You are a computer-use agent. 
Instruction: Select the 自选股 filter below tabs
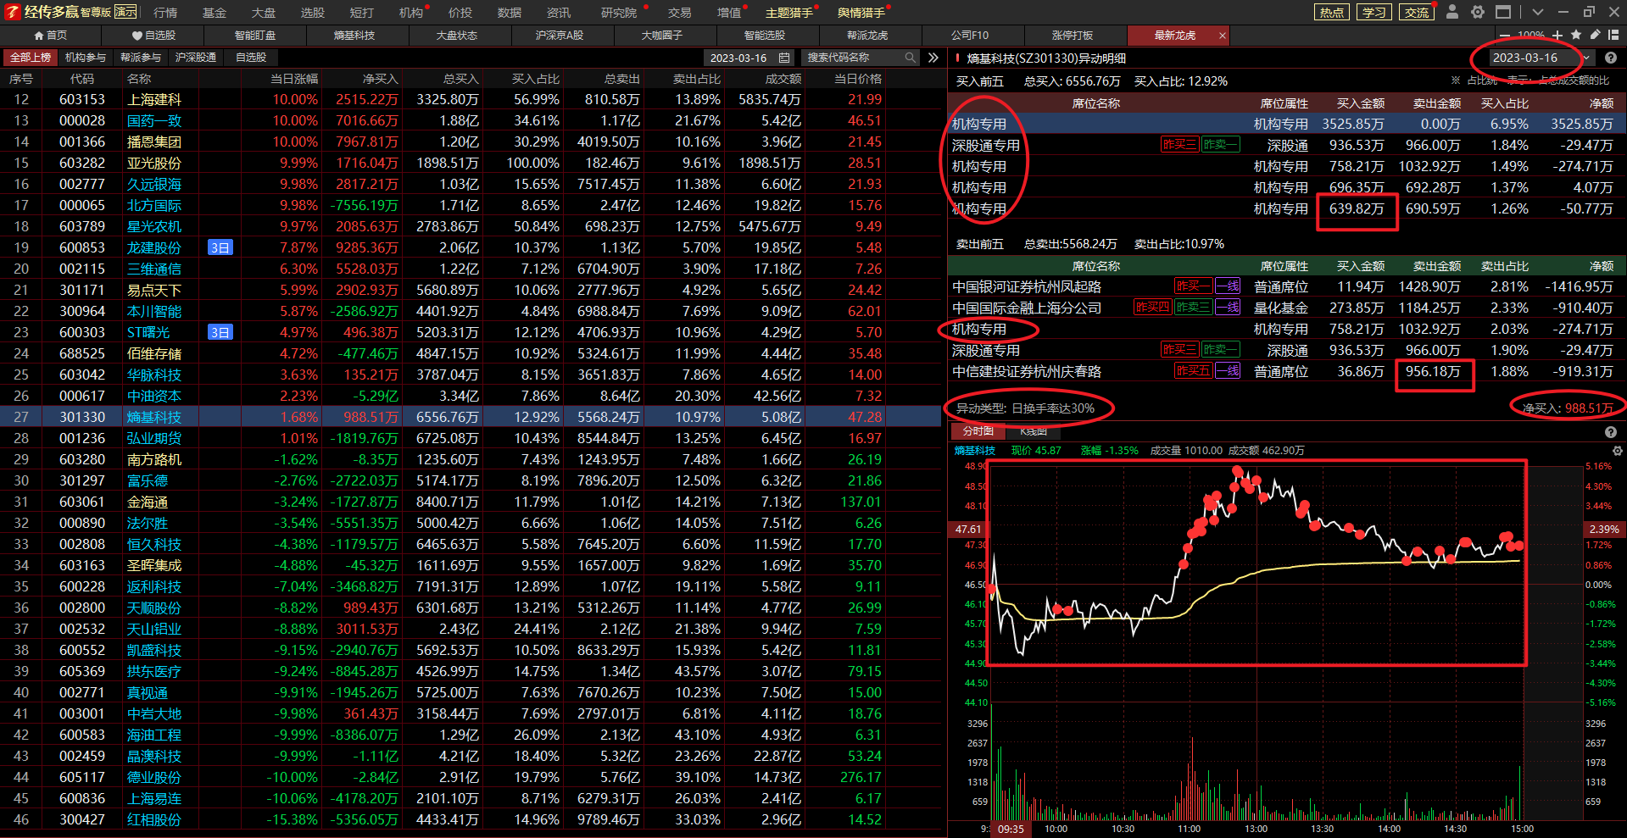[x=251, y=58]
